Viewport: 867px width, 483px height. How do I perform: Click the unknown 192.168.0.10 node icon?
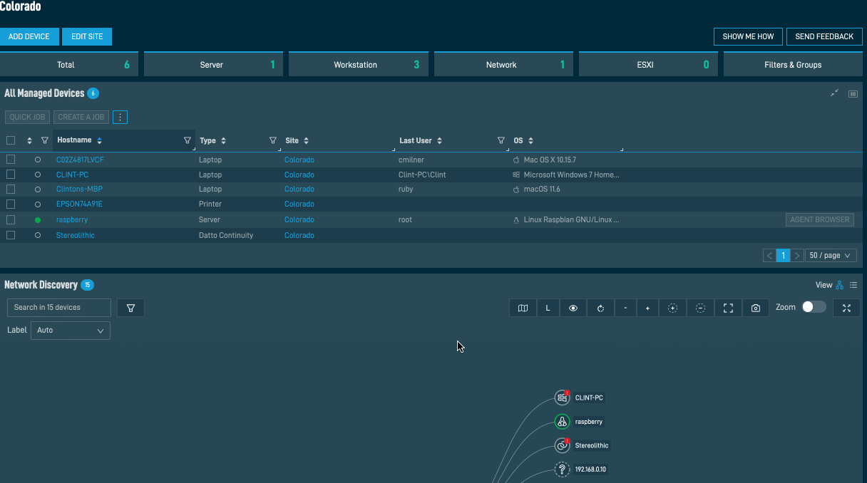click(562, 469)
